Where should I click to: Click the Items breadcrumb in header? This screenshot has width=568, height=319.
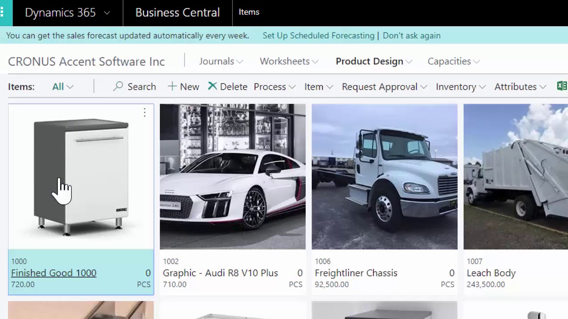pyautogui.click(x=249, y=12)
